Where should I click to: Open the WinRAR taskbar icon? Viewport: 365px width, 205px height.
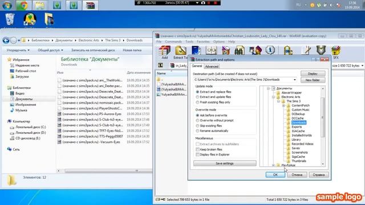(x=90, y=5)
